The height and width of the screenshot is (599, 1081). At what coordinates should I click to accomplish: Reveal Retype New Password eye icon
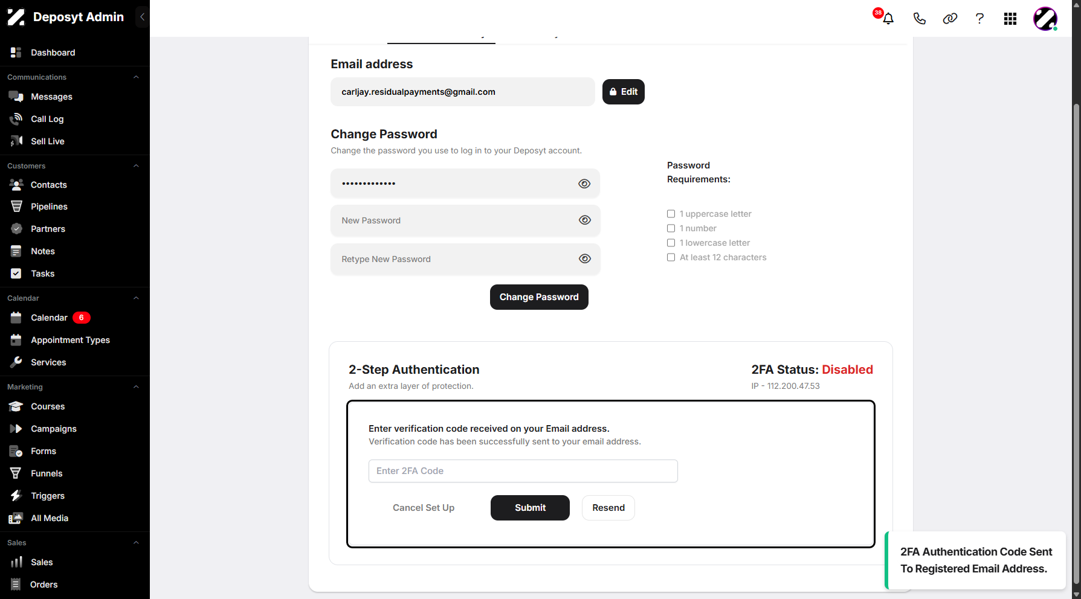pos(585,259)
